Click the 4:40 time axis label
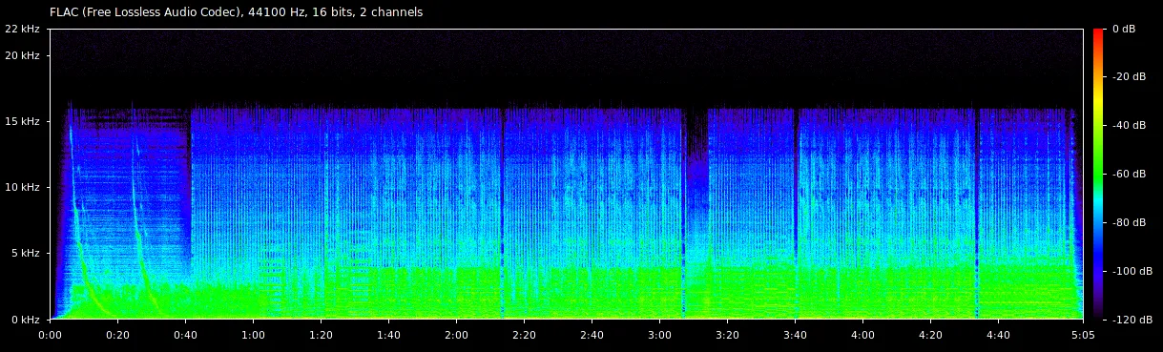 pyautogui.click(x=998, y=335)
